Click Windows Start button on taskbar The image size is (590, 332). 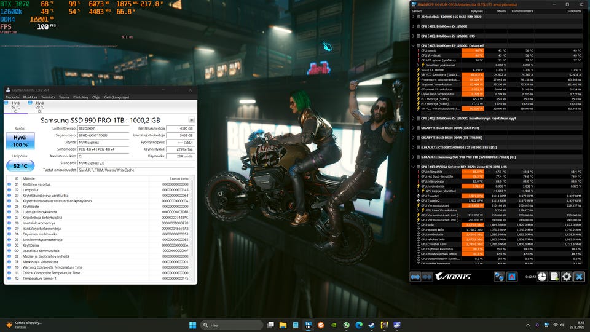(192, 325)
